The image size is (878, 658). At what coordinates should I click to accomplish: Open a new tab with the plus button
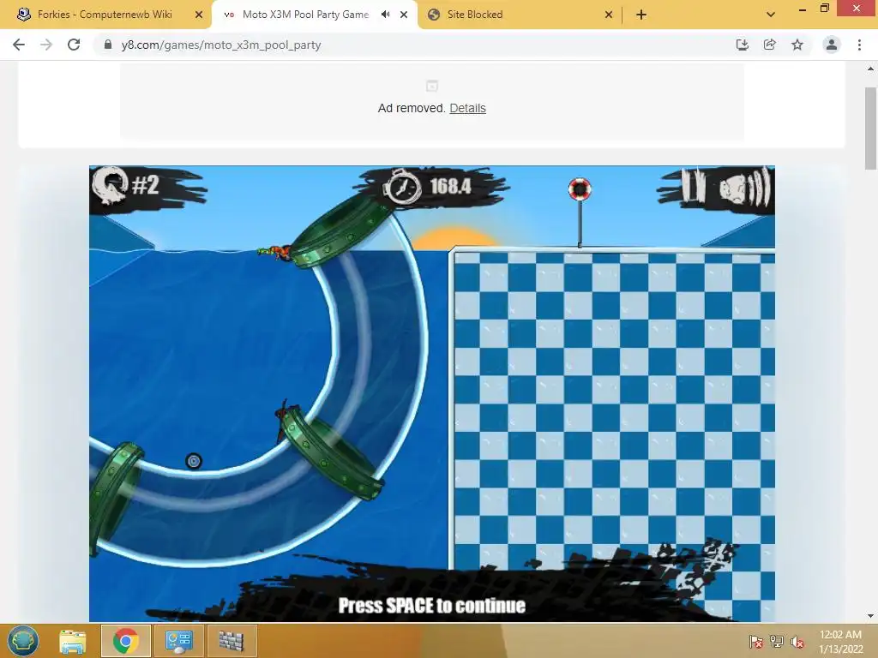(641, 15)
